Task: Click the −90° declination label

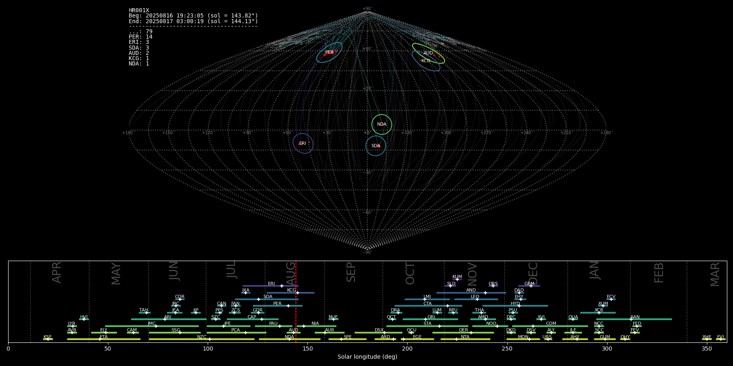Action: click(367, 253)
